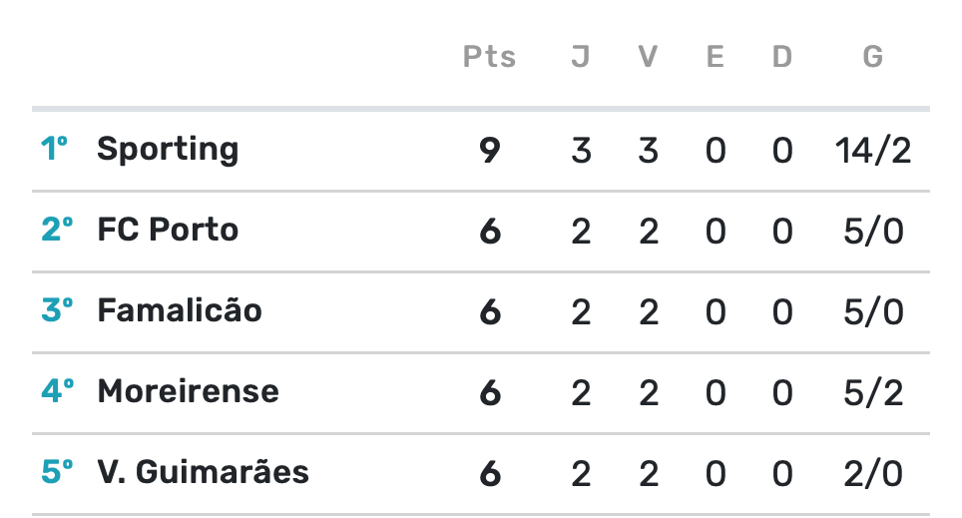Click Moreirense's 5/2 goals value

tap(873, 393)
